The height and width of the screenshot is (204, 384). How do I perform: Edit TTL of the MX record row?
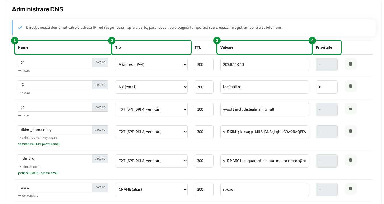click(x=204, y=87)
